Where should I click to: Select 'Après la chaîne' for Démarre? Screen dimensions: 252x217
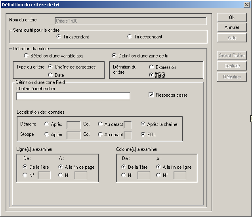[143, 124]
